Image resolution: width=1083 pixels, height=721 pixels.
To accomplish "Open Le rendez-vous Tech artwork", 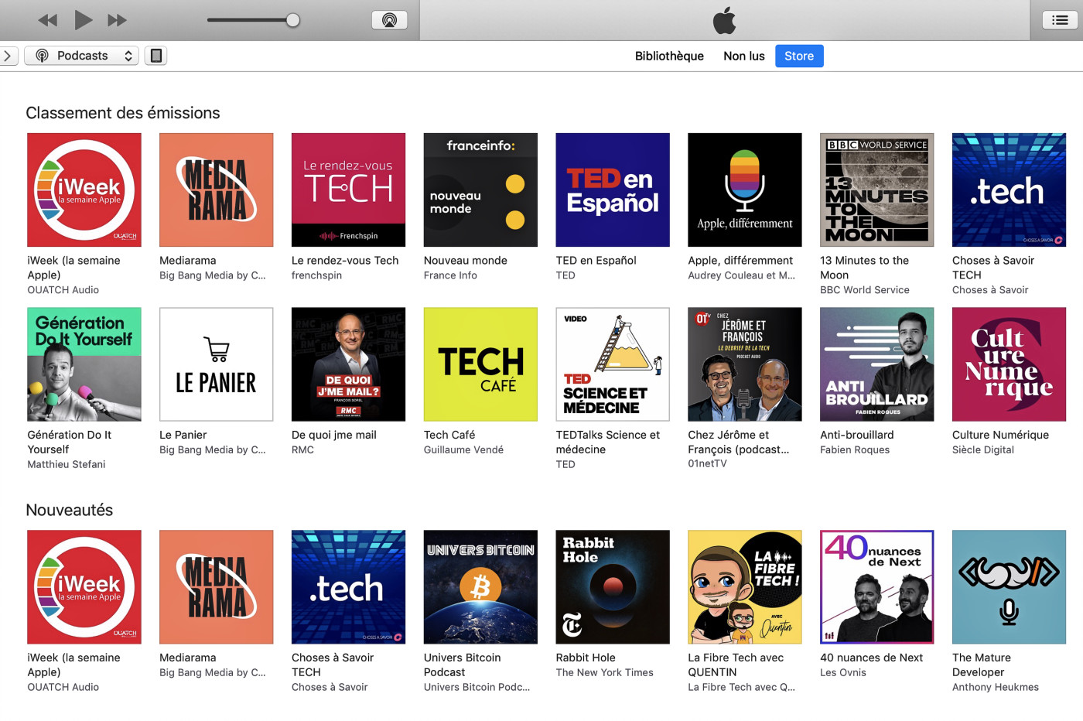I will tap(348, 190).
